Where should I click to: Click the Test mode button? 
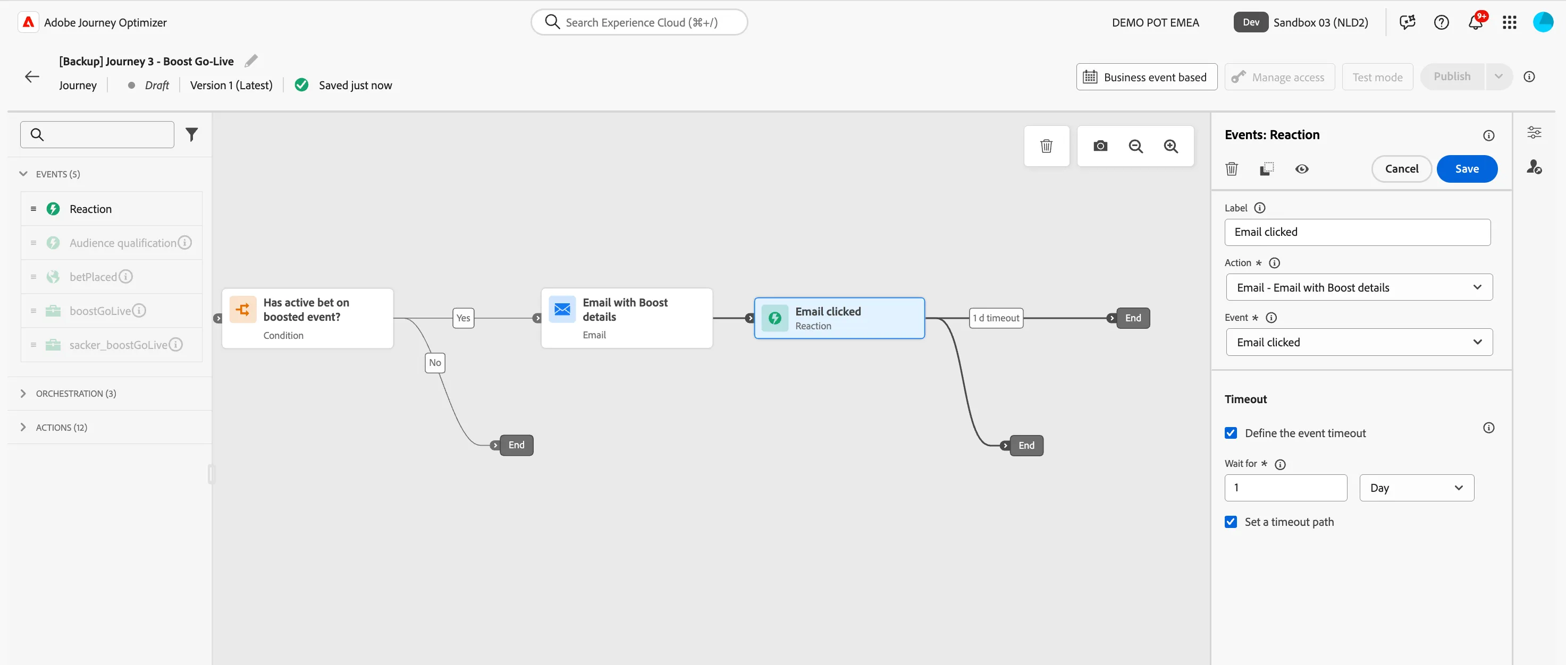pos(1377,77)
